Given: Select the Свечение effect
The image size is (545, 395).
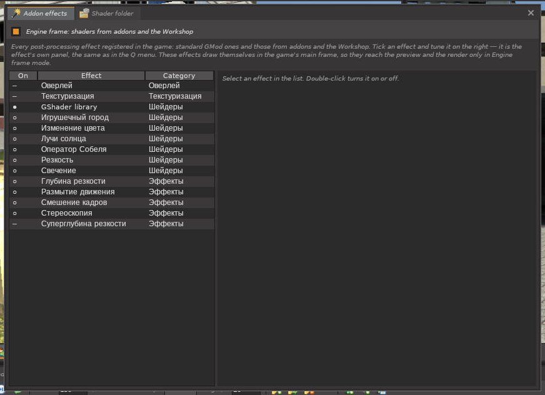Looking at the screenshot, I should click(x=112, y=171).
